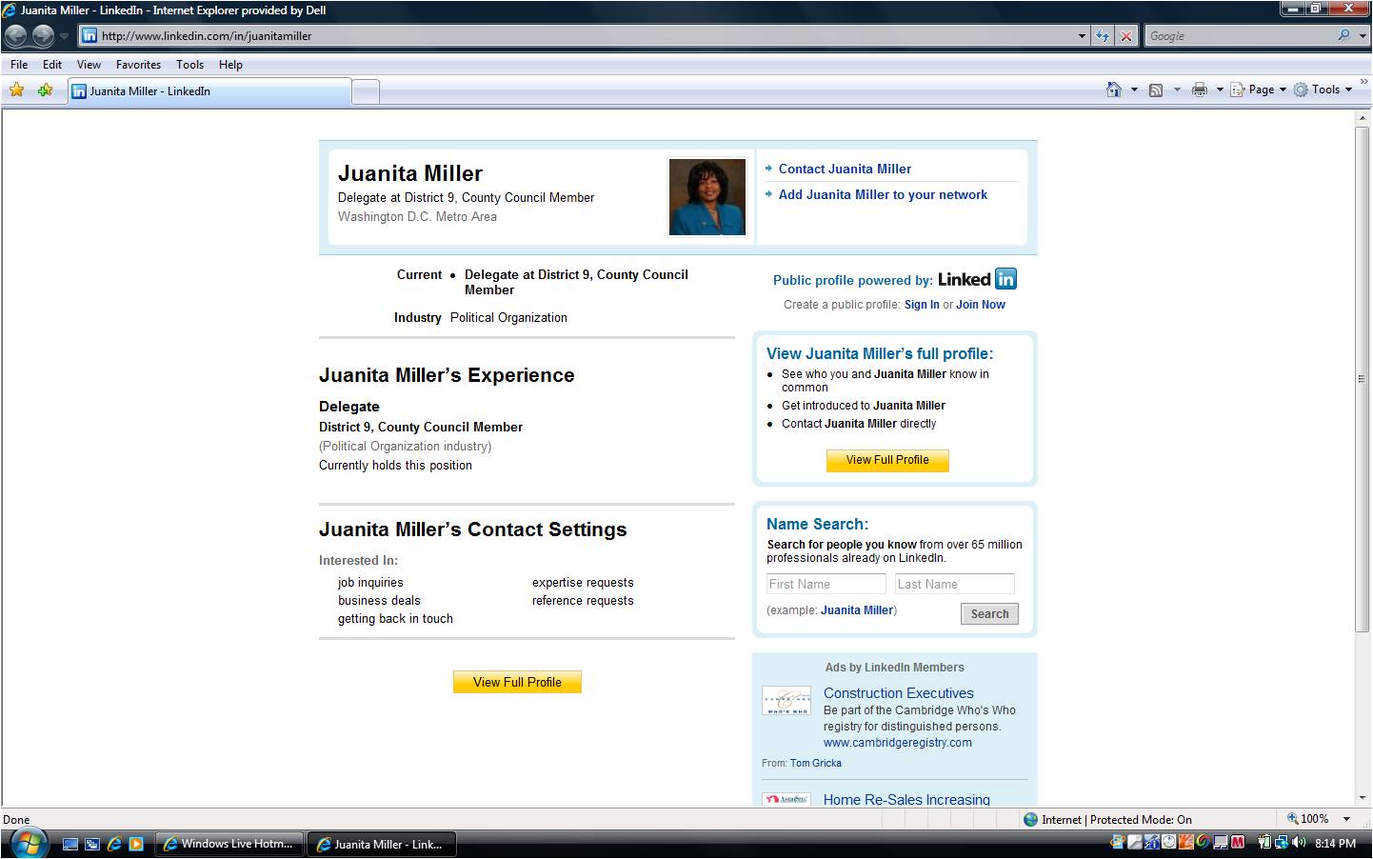Image resolution: width=1373 pixels, height=859 pixels.
Task: Click the browser Forward arrow button
Action: [x=43, y=36]
